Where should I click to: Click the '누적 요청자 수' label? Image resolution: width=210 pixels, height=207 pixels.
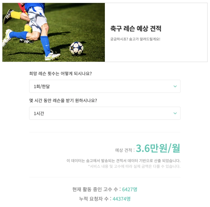[94, 199]
